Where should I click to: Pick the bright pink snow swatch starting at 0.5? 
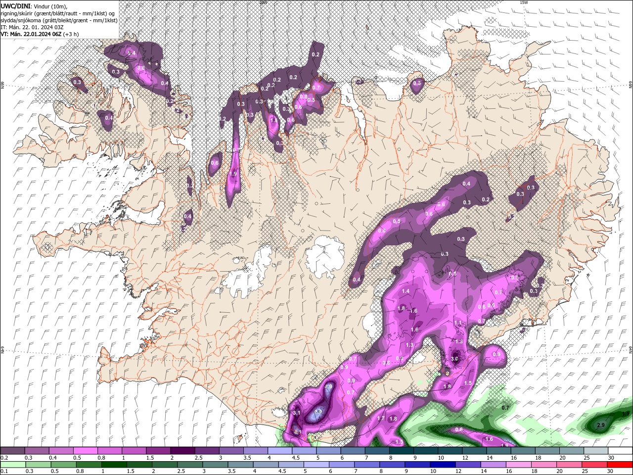[85, 451]
